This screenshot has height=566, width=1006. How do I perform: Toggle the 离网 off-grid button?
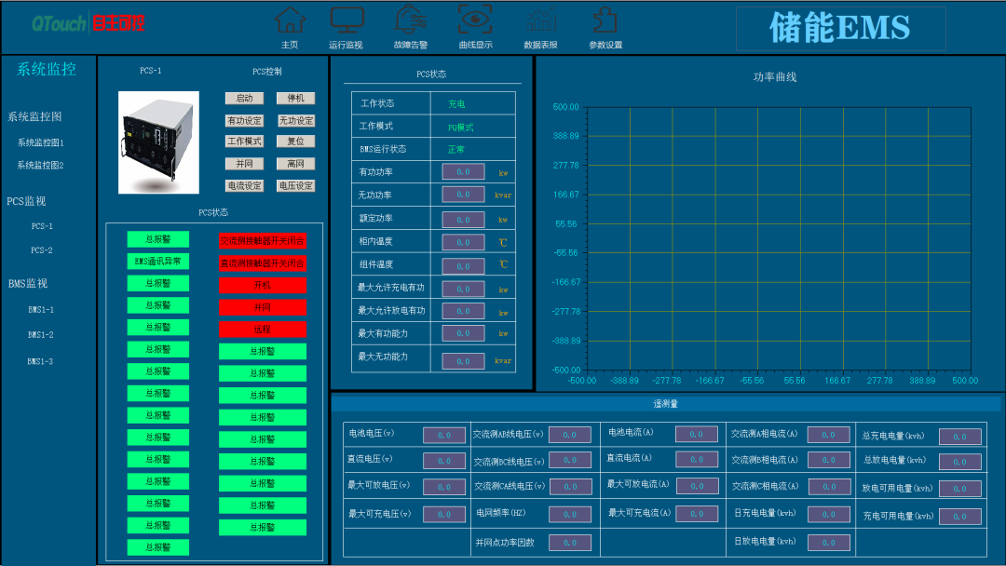tap(296, 164)
